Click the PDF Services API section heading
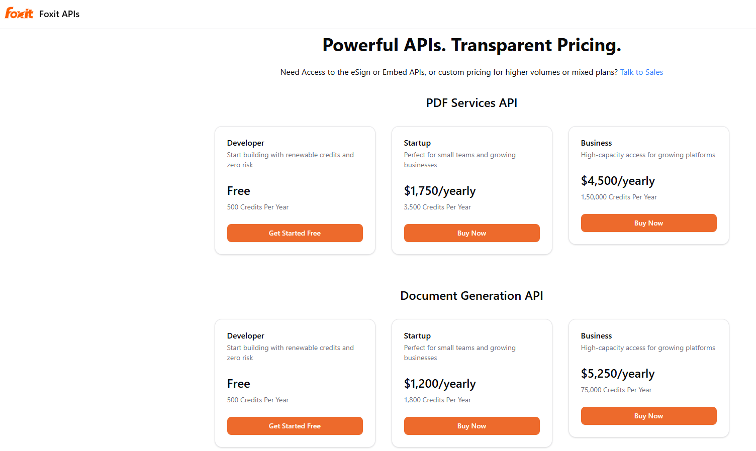 point(471,102)
